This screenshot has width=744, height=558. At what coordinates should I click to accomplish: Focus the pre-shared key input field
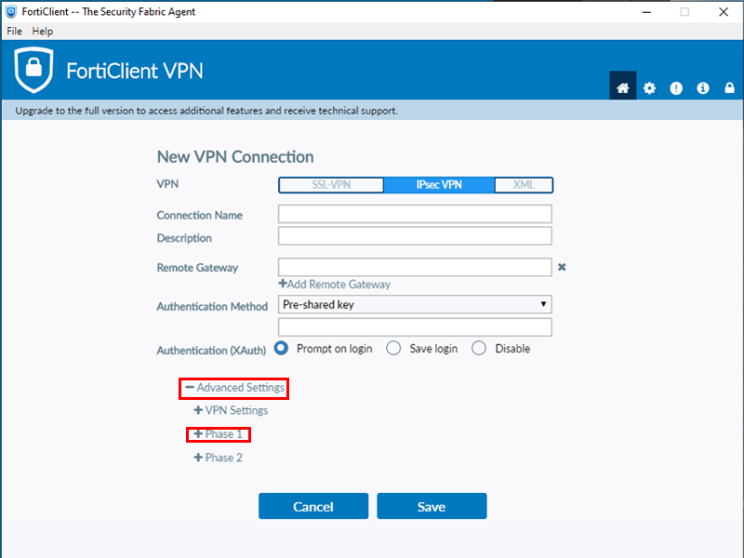[415, 327]
